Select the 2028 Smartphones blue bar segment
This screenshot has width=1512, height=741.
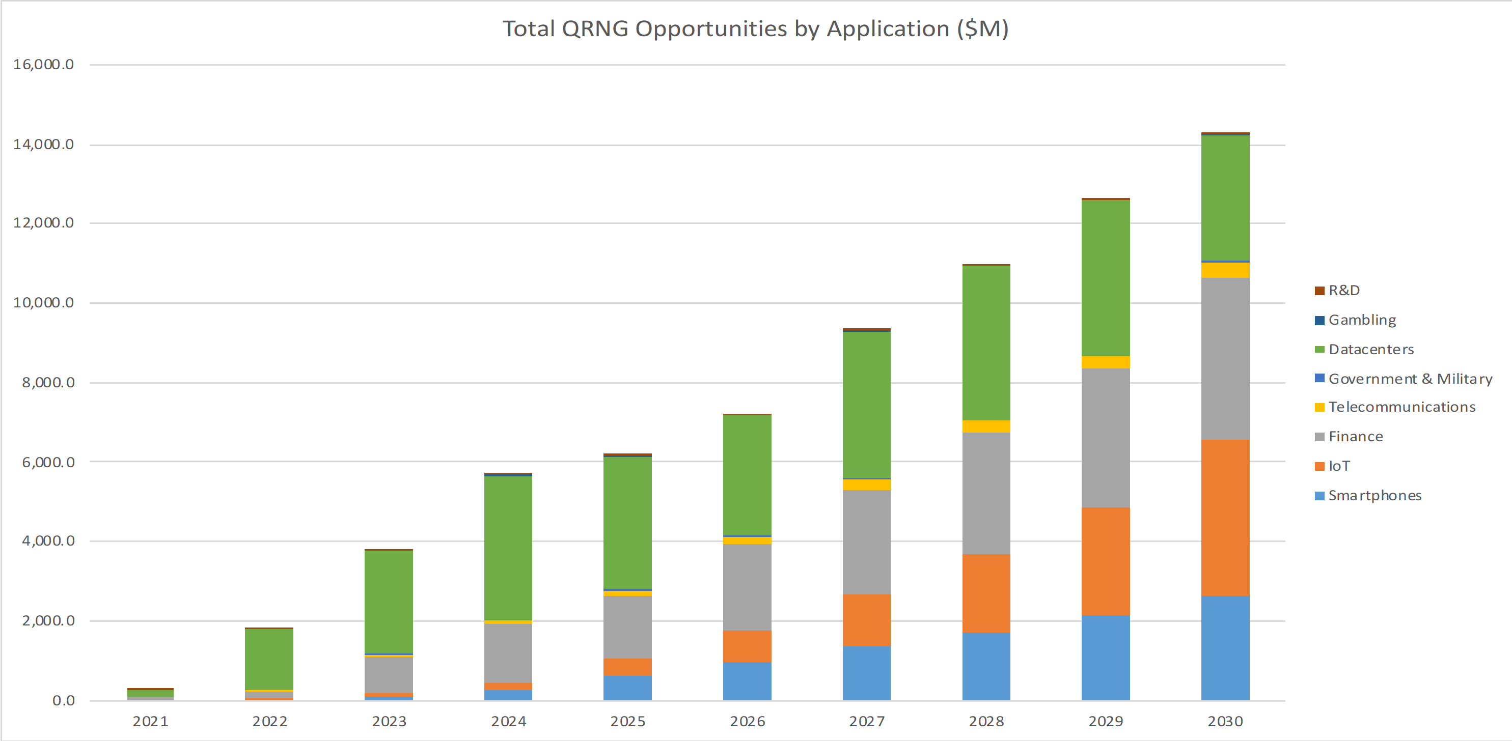pyautogui.click(x=986, y=667)
